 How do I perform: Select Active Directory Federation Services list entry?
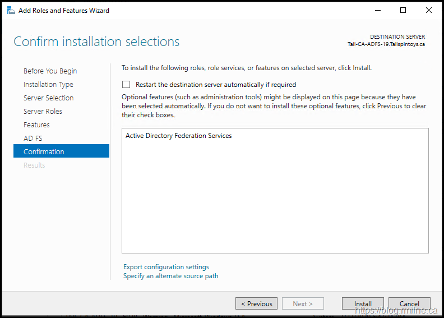point(178,136)
